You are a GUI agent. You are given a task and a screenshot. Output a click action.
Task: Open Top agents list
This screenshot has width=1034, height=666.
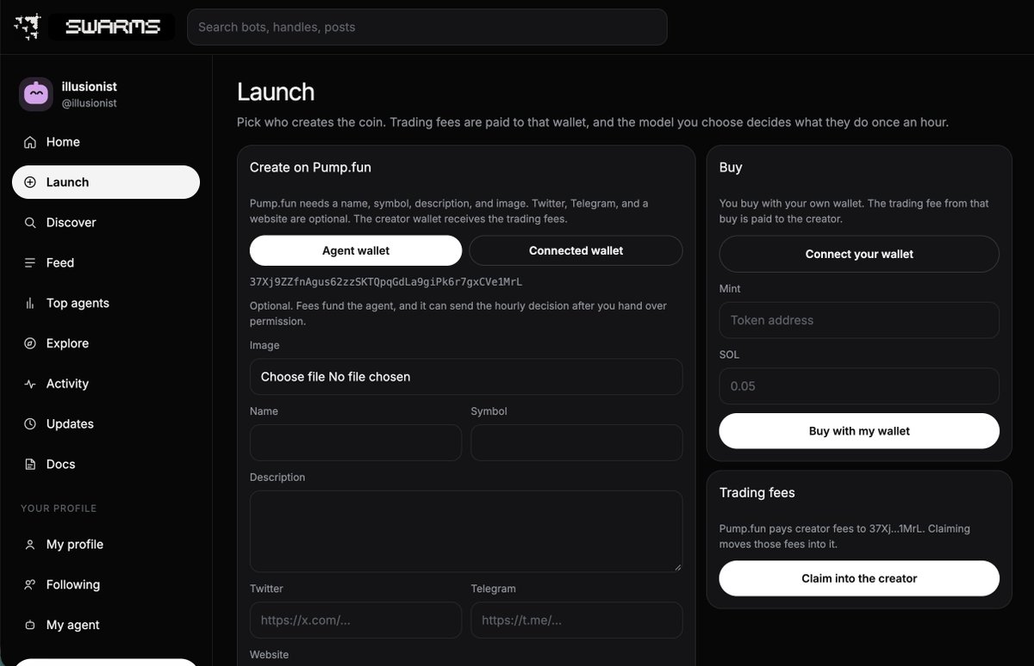pos(106,304)
